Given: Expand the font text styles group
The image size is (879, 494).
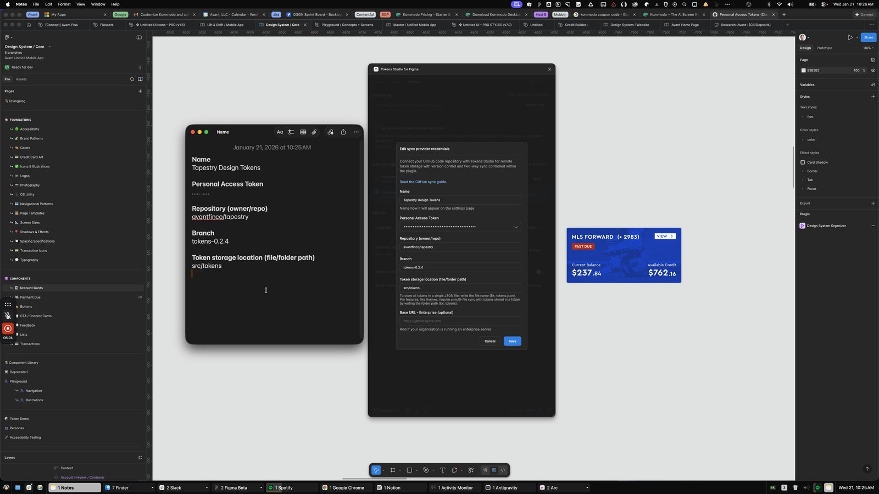Looking at the screenshot, I should 803,117.
